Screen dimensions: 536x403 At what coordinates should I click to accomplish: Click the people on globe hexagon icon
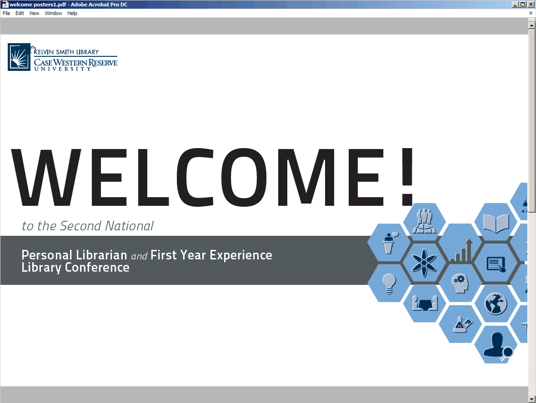tap(424, 222)
